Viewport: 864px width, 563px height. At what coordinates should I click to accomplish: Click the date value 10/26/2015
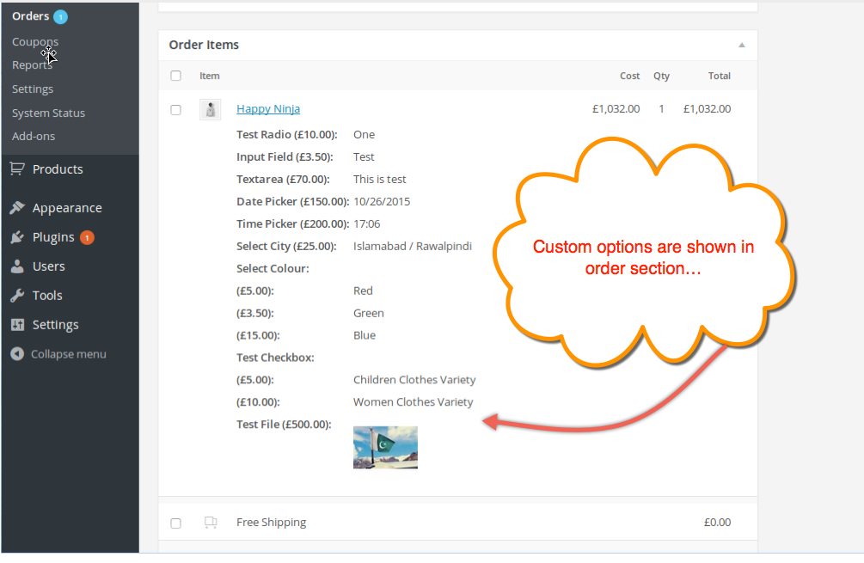click(382, 202)
